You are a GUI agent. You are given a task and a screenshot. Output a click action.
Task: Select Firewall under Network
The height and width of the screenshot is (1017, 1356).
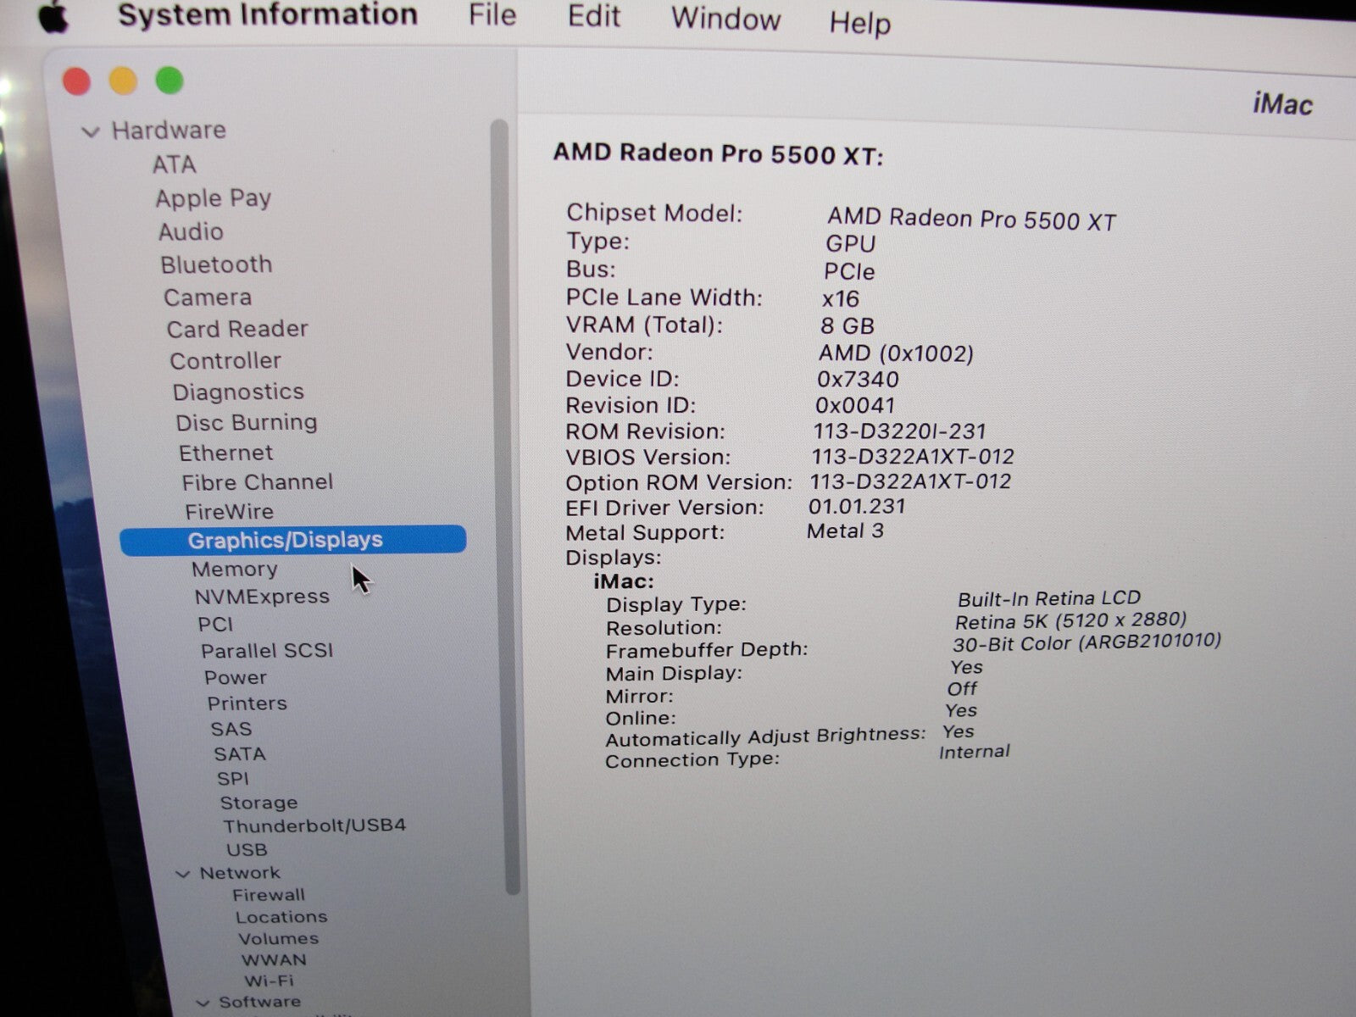pos(268,895)
